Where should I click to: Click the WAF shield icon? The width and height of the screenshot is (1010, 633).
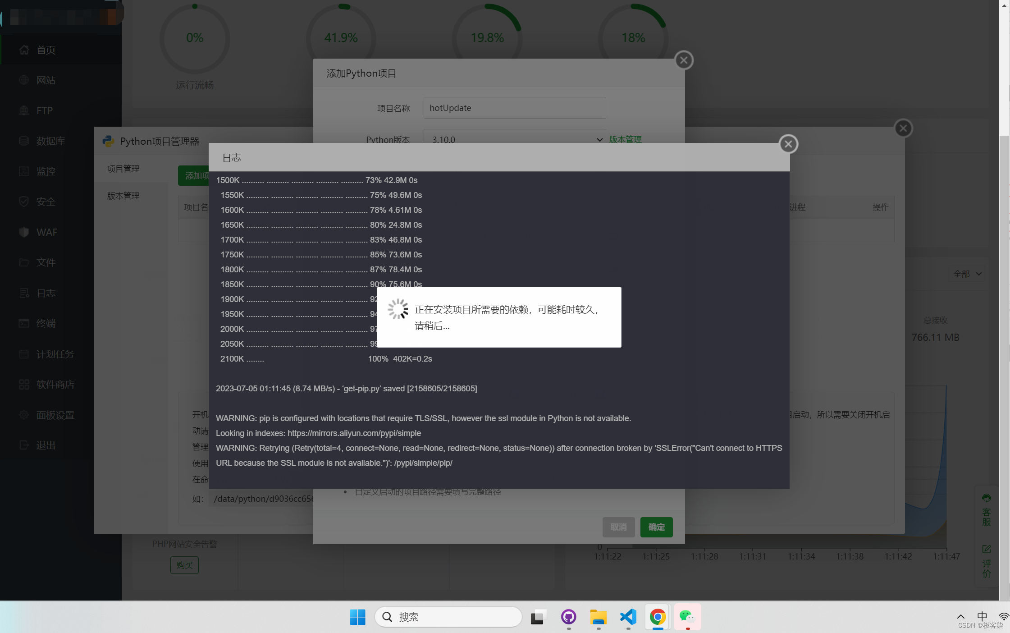click(x=24, y=232)
